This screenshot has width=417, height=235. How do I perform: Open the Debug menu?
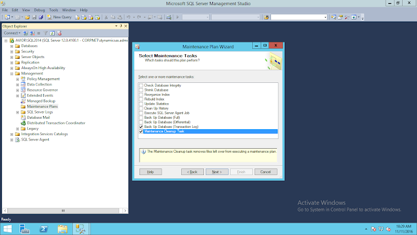[39, 10]
